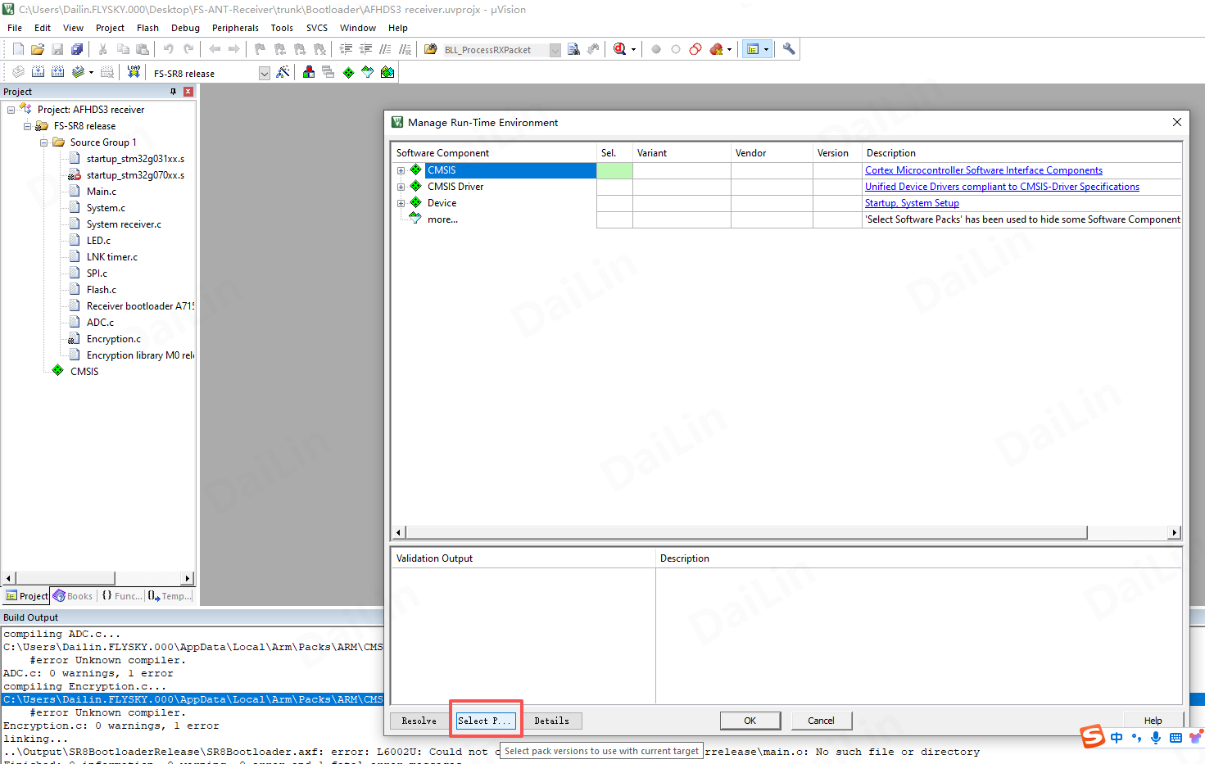Open debug session dropdown arrow
1205x764 pixels.
pos(633,49)
